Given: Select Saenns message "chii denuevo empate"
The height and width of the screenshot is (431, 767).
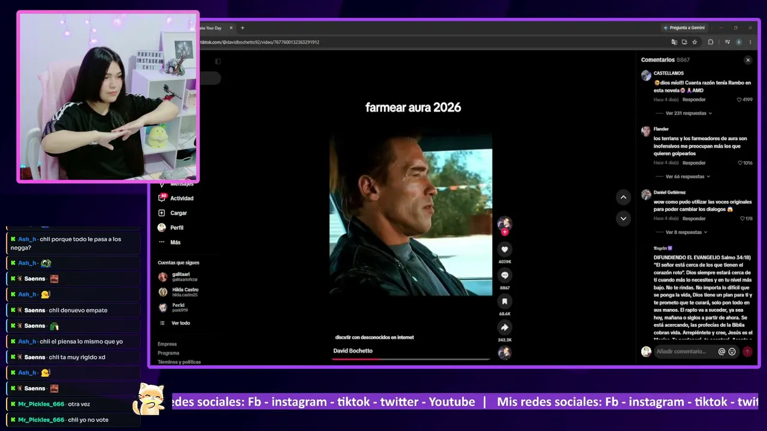Looking at the screenshot, I should tap(73, 310).
